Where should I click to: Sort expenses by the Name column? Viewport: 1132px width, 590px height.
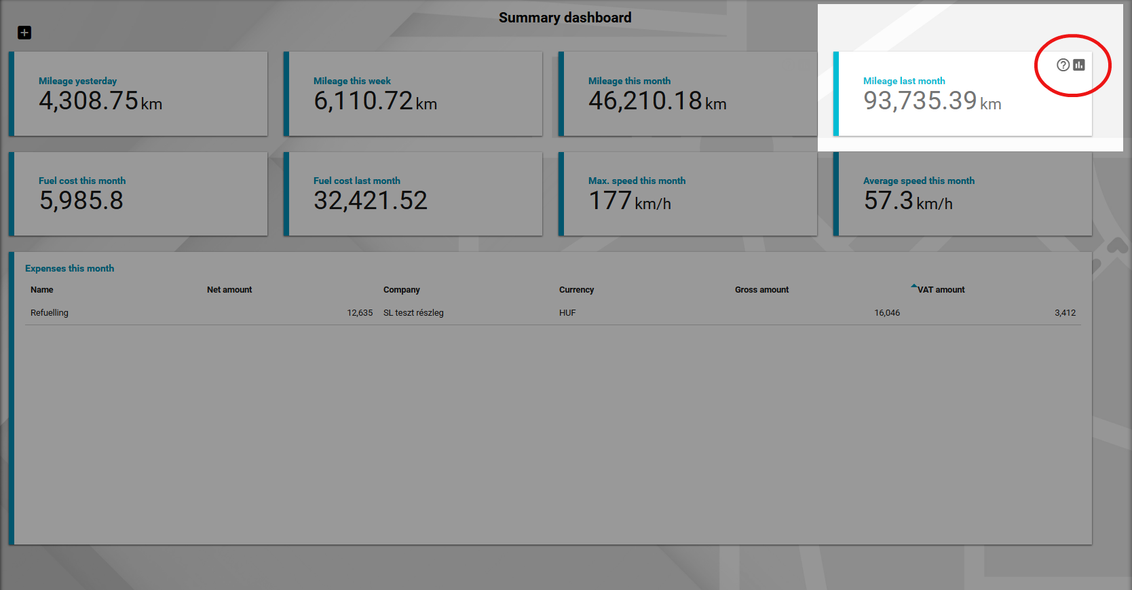(41, 290)
